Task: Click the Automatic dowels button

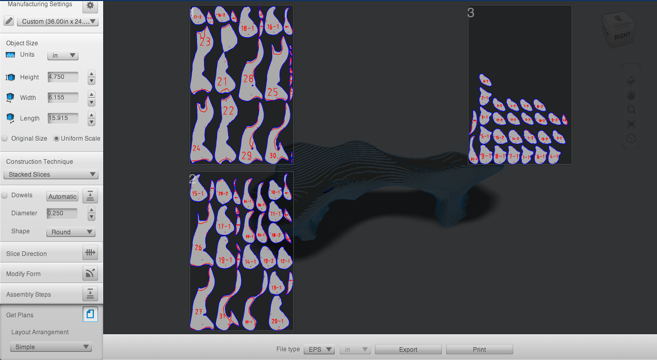Action: pos(62,196)
